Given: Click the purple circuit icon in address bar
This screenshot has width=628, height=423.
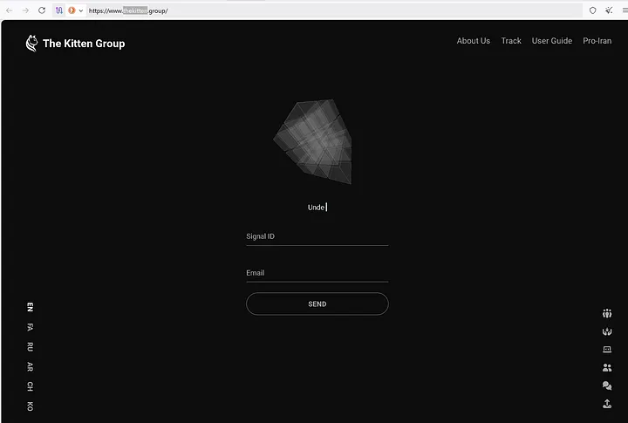Looking at the screenshot, I should point(59,10).
